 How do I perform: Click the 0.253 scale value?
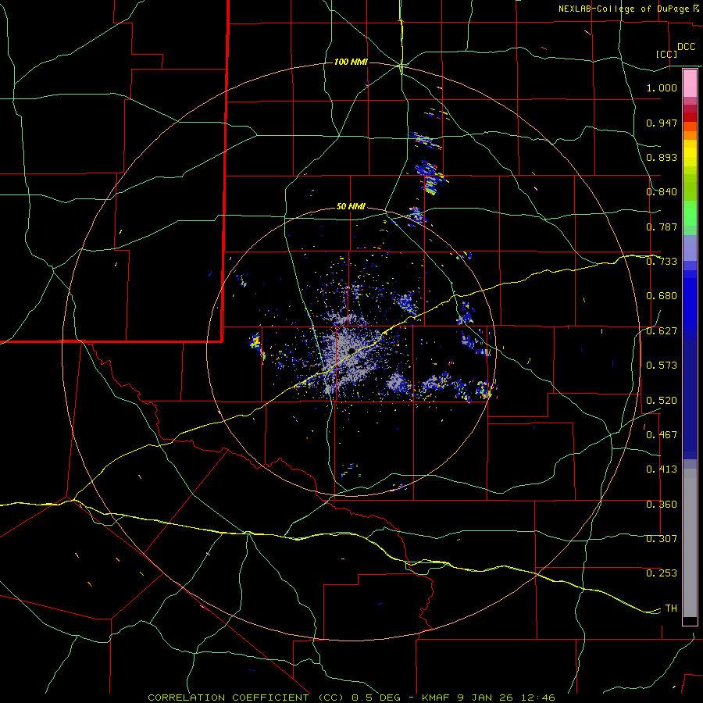(x=662, y=573)
